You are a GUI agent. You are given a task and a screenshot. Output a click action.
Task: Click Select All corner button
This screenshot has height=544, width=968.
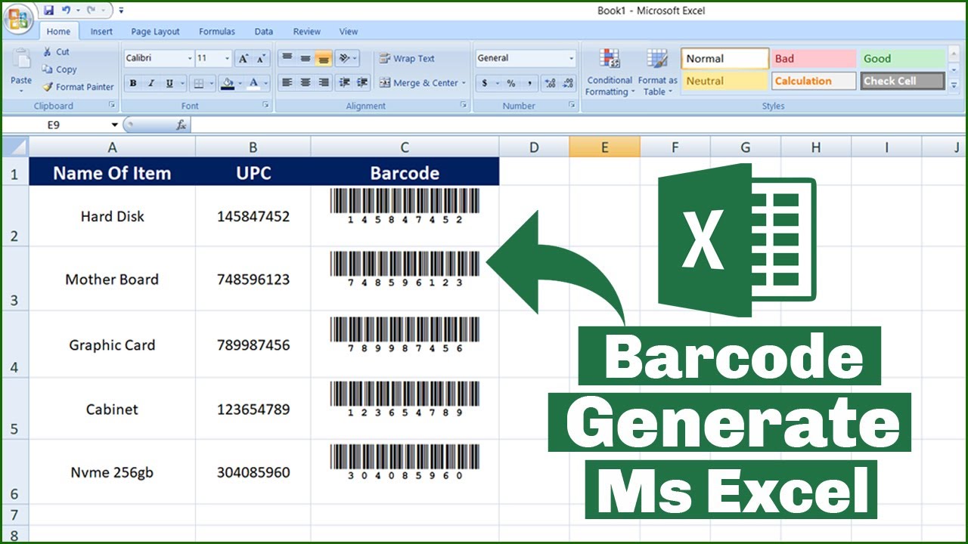15,147
